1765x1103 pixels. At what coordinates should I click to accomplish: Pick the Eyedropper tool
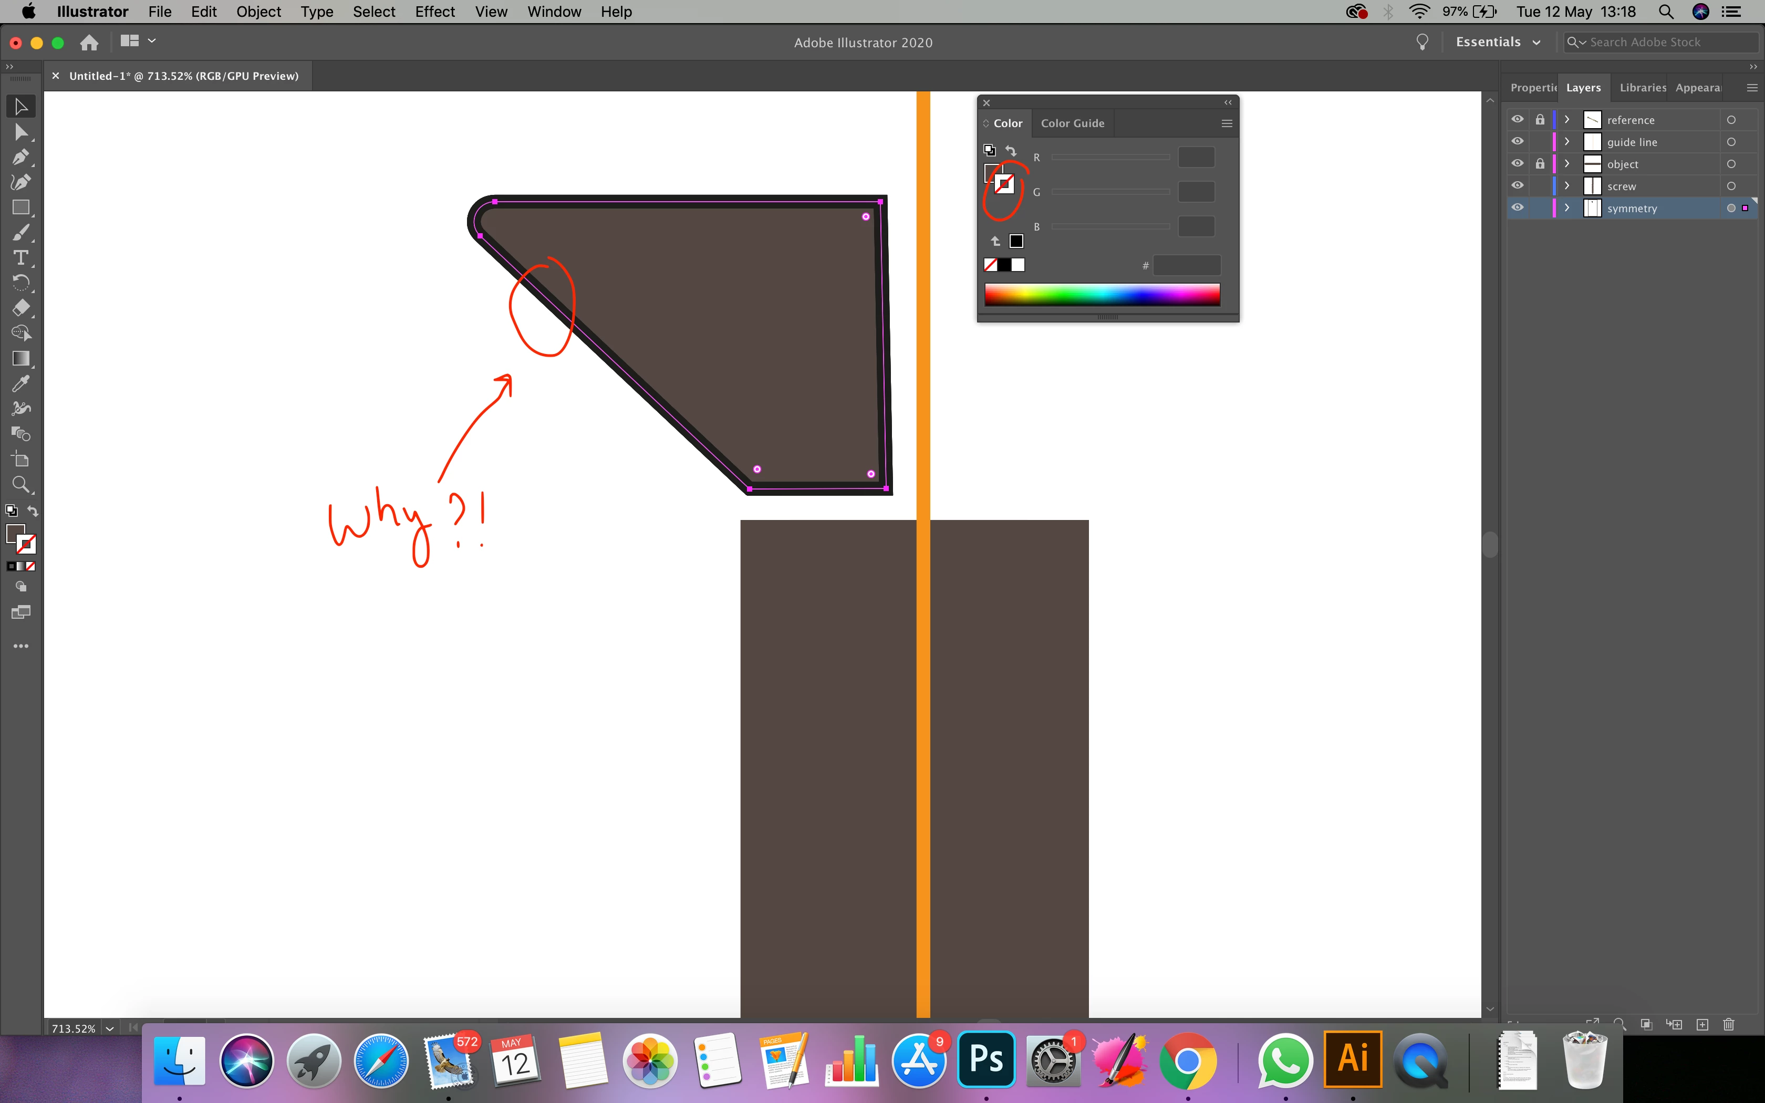(x=20, y=384)
